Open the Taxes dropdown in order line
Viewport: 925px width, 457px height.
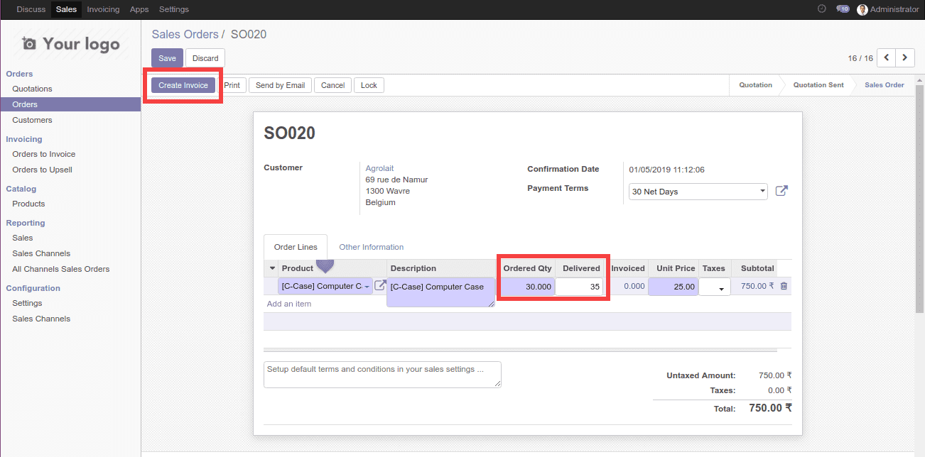click(x=715, y=287)
